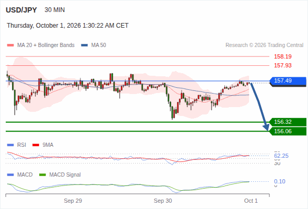The image size is (308, 209).
Task: Click the Sep 30 date axis label
Action: 163,201
